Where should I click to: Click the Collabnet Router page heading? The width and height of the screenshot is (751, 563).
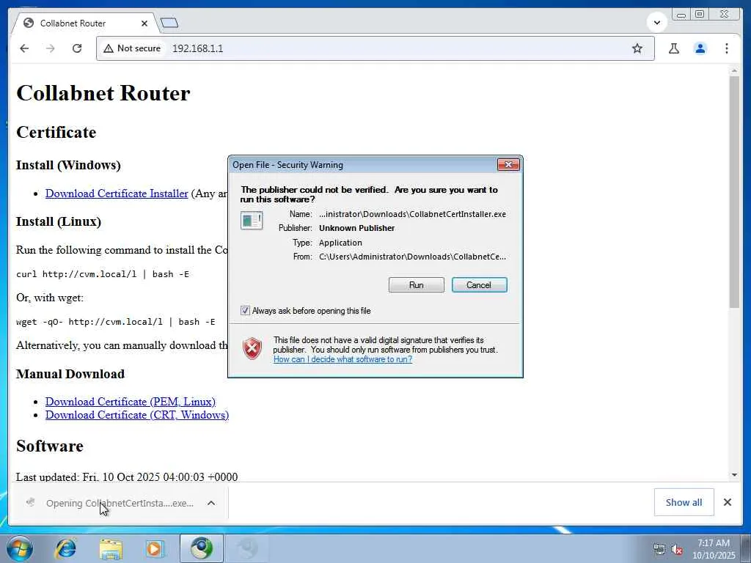point(103,93)
